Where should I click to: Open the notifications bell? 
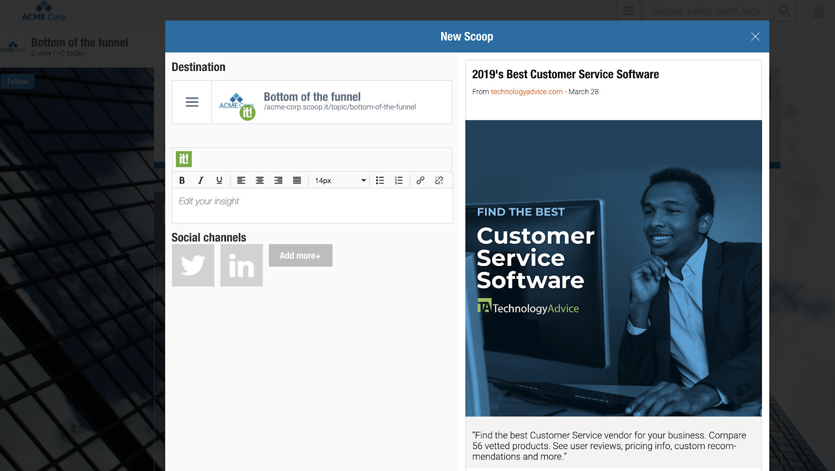pos(819,11)
